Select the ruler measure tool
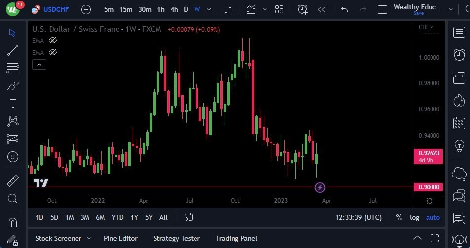Image resolution: width=470 pixels, height=248 pixels. pyautogui.click(x=13, y=180)
